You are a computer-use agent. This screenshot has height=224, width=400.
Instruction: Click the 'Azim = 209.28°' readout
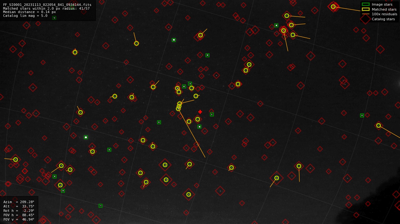pyautogui.click(x=19, y=202)
